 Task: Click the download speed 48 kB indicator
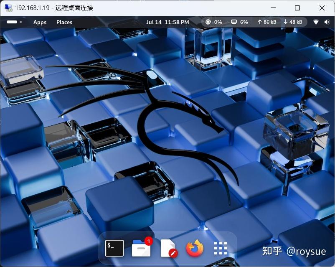coord(293,22)
